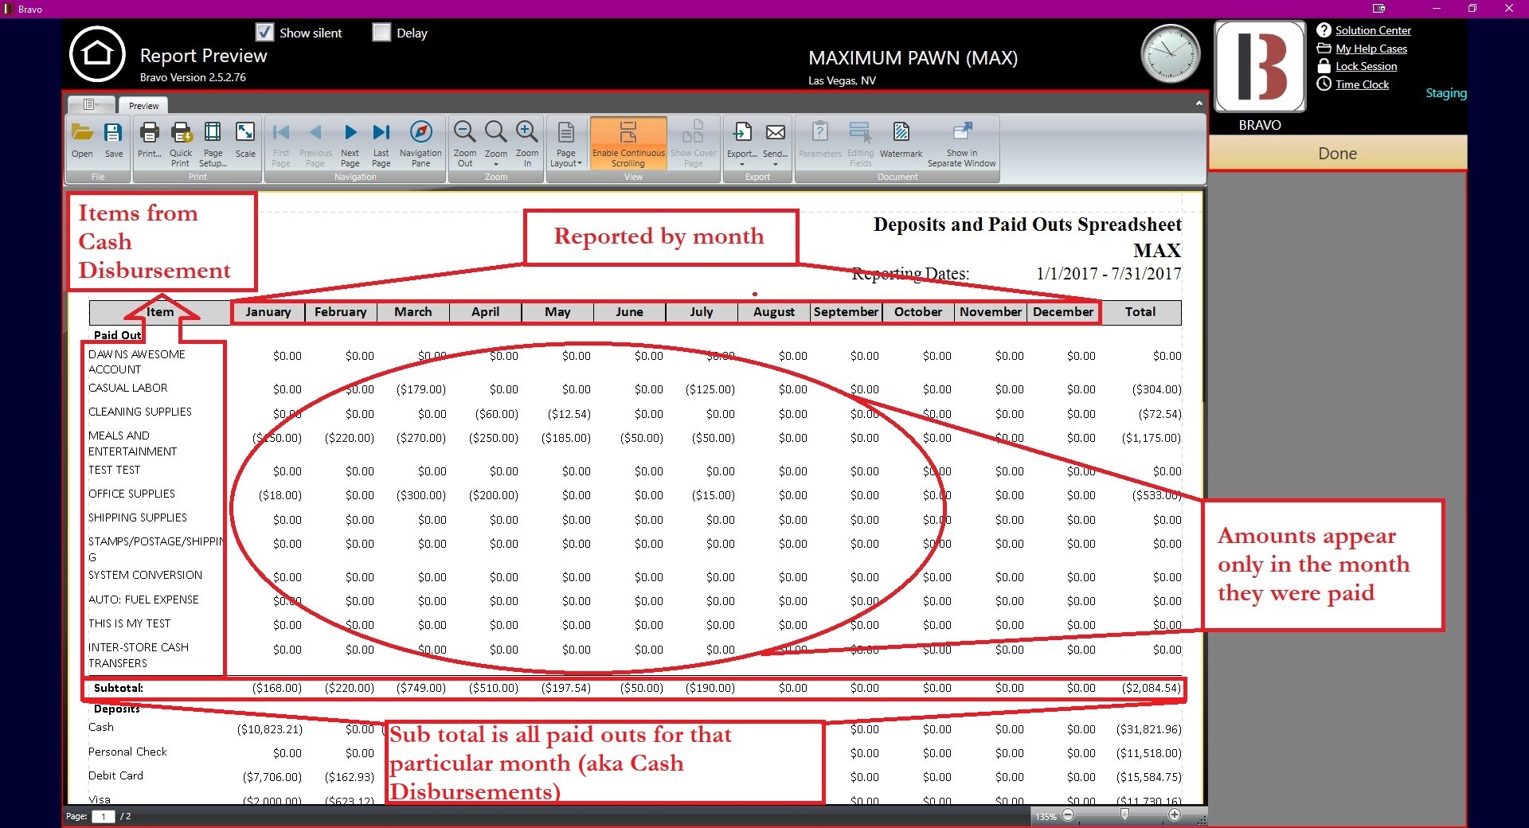Click the analog clock icon in the header
Viewport: 1529px width, 828px height.
click(x=1170, y=53)
